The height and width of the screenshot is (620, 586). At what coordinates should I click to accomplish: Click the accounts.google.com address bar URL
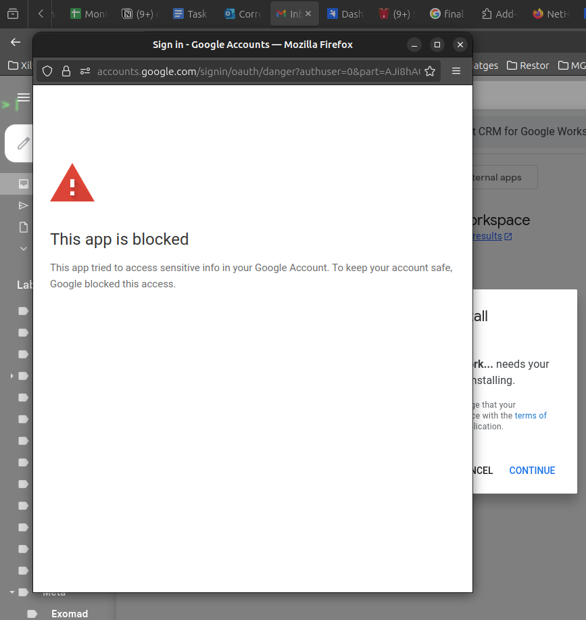258,71
